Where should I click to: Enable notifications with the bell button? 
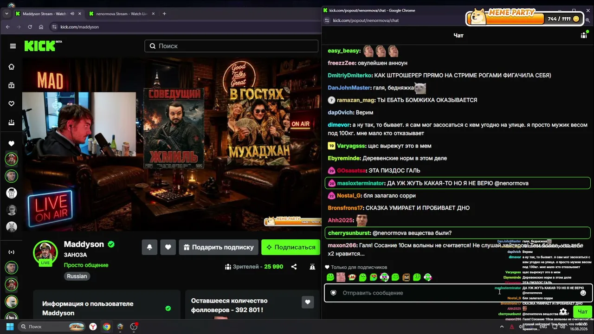pyautogui.click(x=149, y=247)
